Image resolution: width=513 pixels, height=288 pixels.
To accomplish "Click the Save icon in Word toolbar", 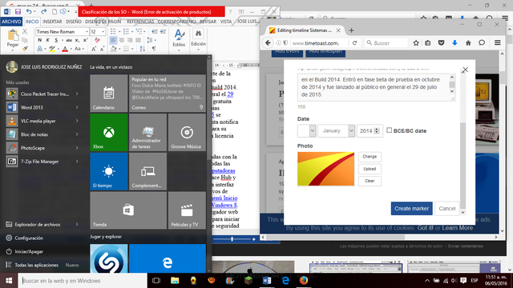I will coord(18,12).
